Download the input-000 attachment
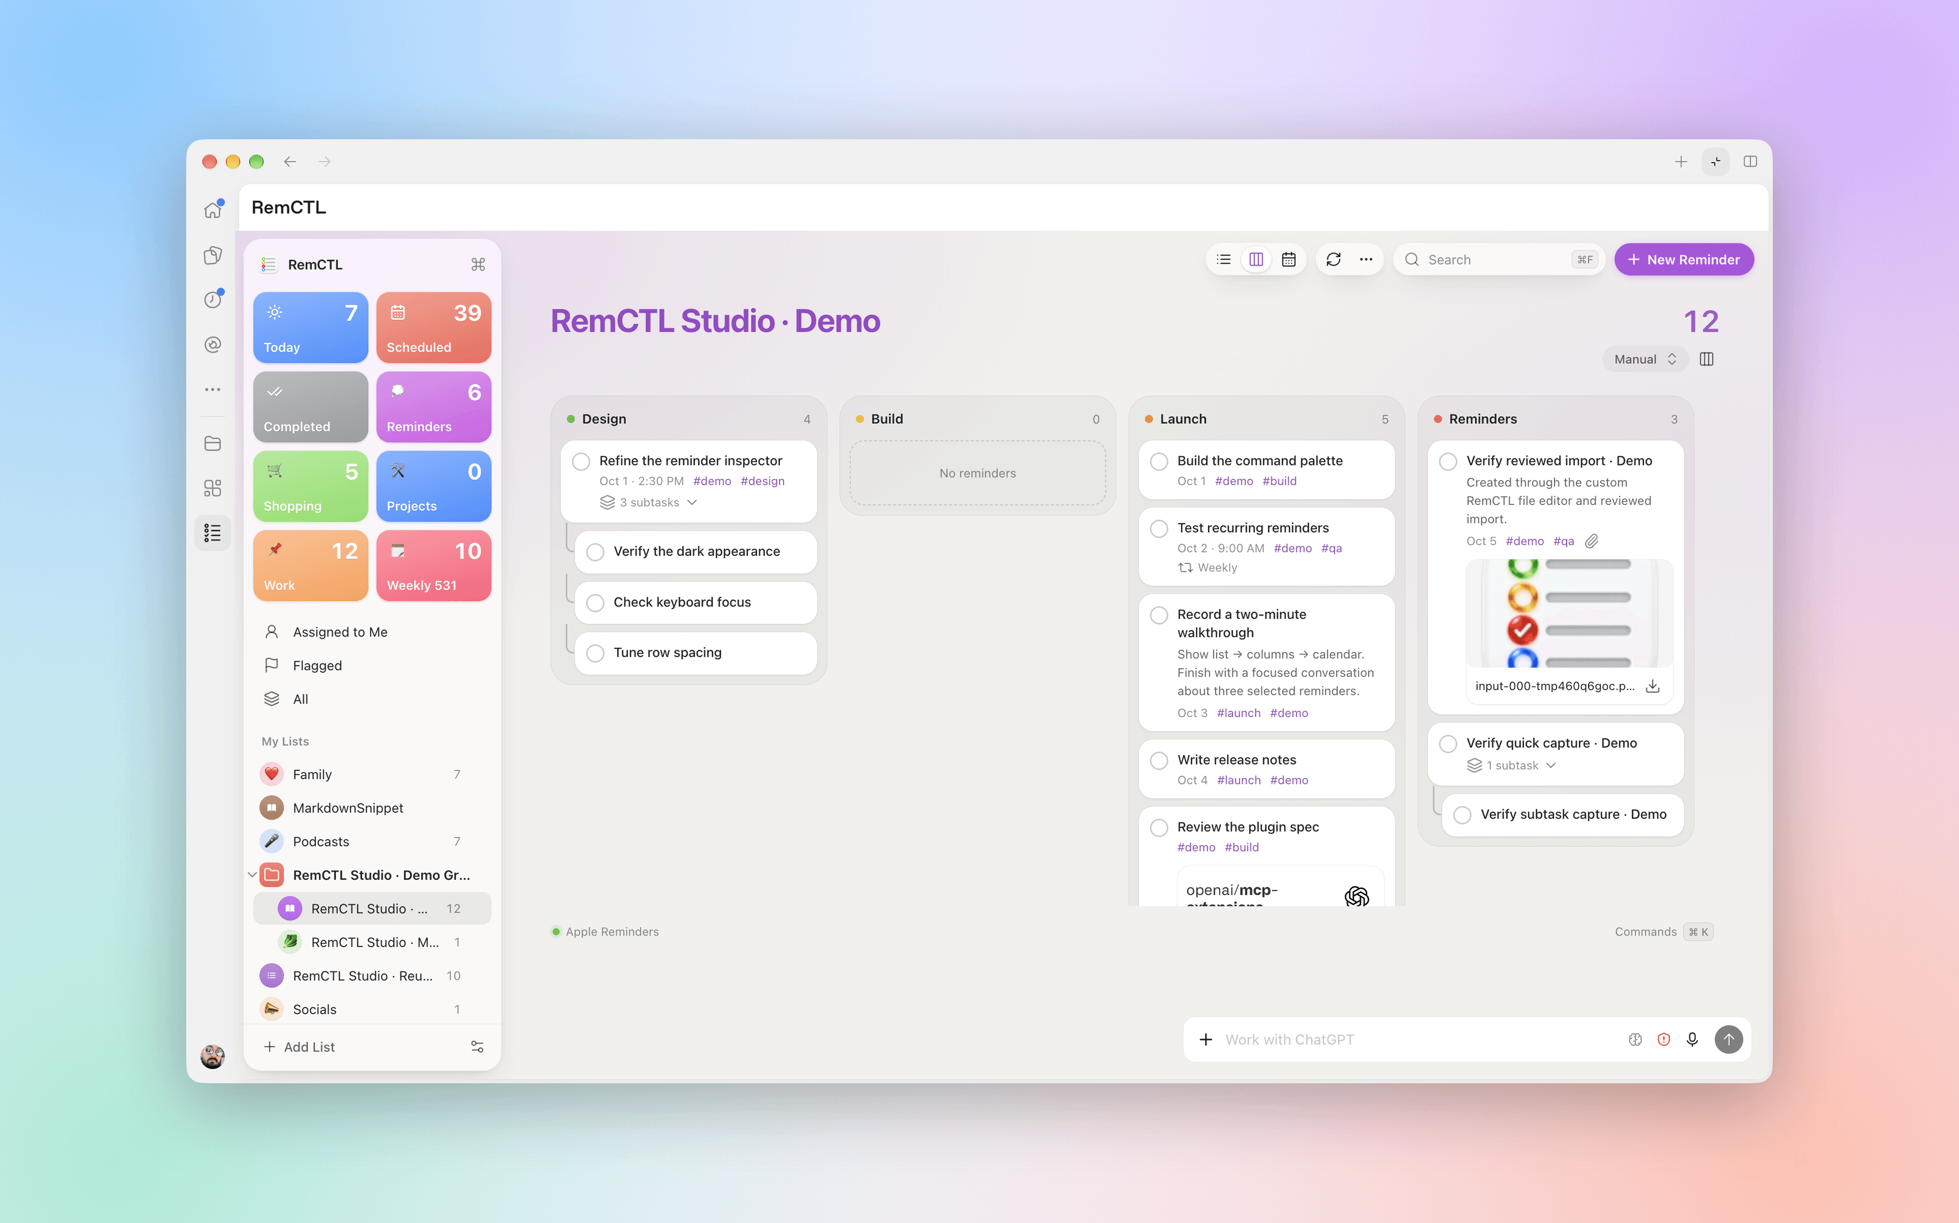This screenshot has height=1223, width=1959. (x=1652, y=686)
